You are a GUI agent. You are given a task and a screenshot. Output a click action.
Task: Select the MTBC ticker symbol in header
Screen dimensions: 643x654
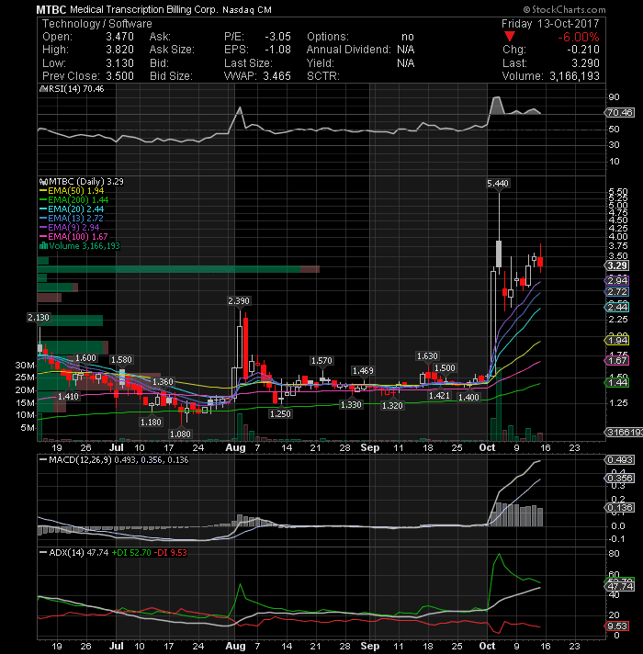[51, 9]
